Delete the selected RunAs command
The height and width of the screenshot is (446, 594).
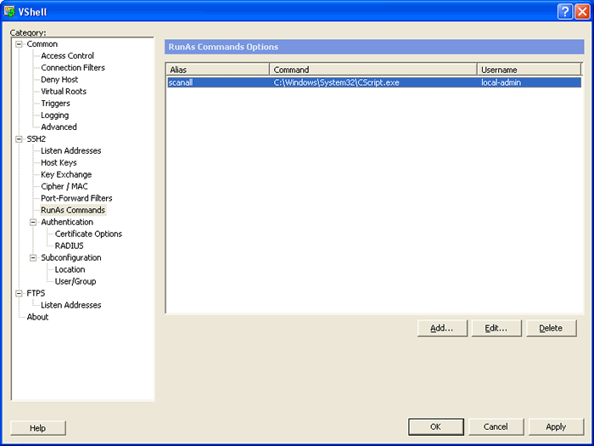pyautogui.click(x=552, y=329)
